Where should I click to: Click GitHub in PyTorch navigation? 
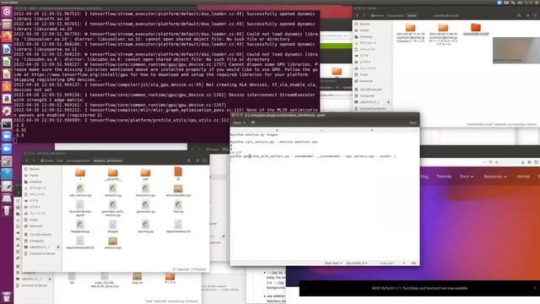coord(523,176)
